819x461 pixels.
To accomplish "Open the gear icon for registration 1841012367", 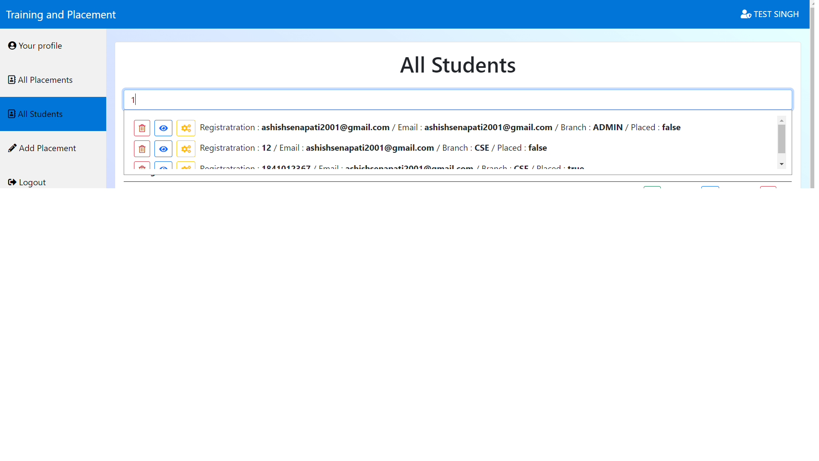I will pos(186,167).
